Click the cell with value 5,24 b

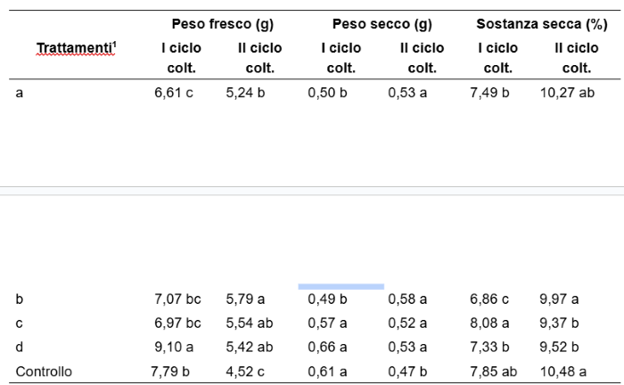(246, 93)
